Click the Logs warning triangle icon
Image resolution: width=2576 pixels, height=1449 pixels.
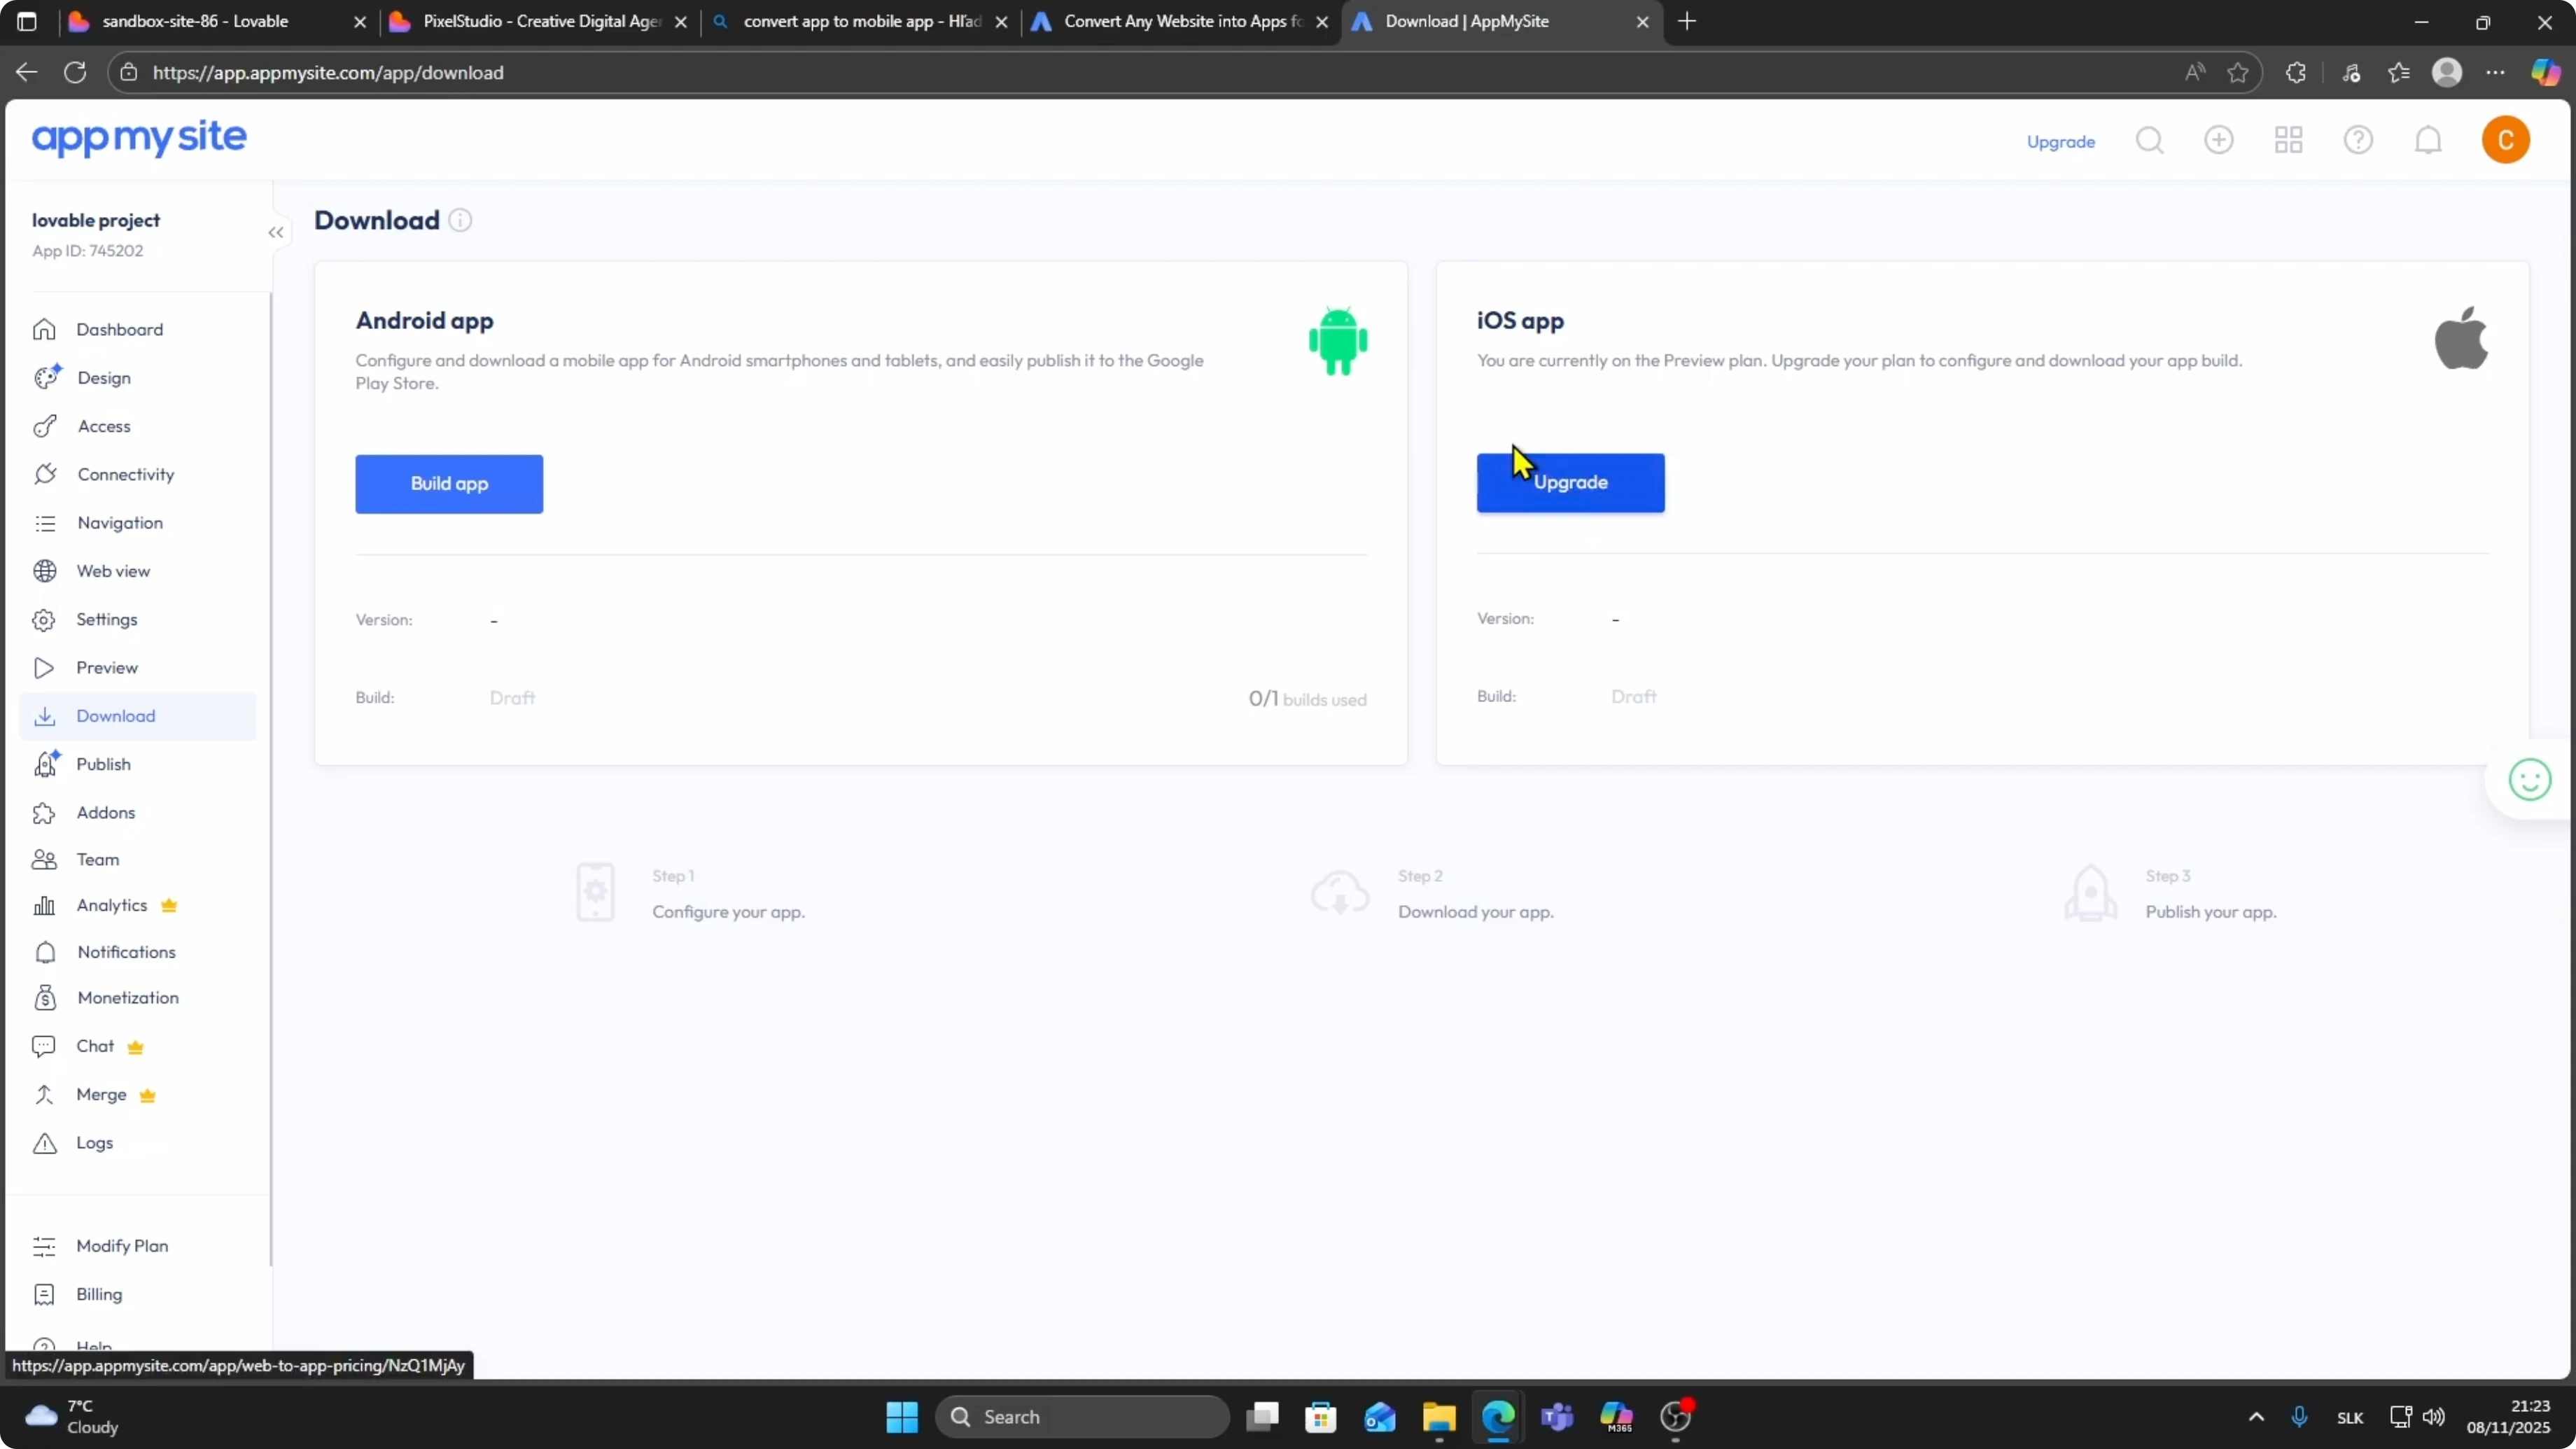[x=45, y=1143]
